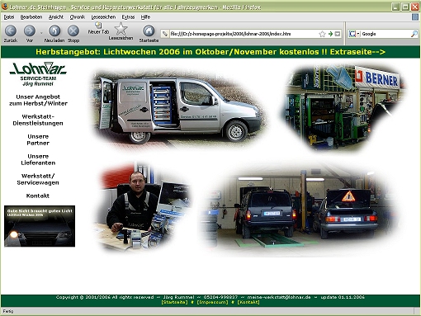Click the green go arrow in address bar

click(330, 34)
